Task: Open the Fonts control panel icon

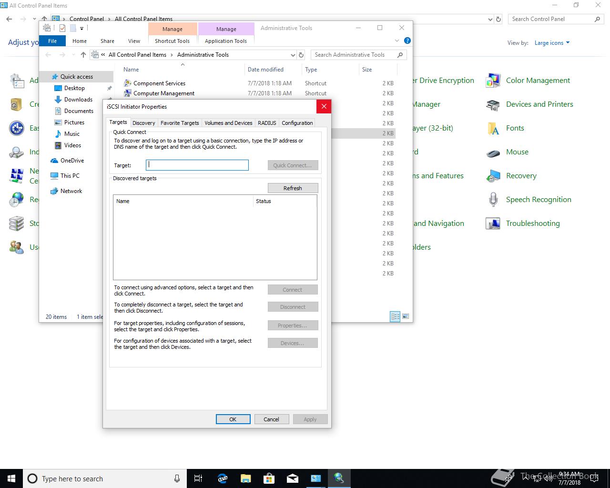Action: pos(493,128)
